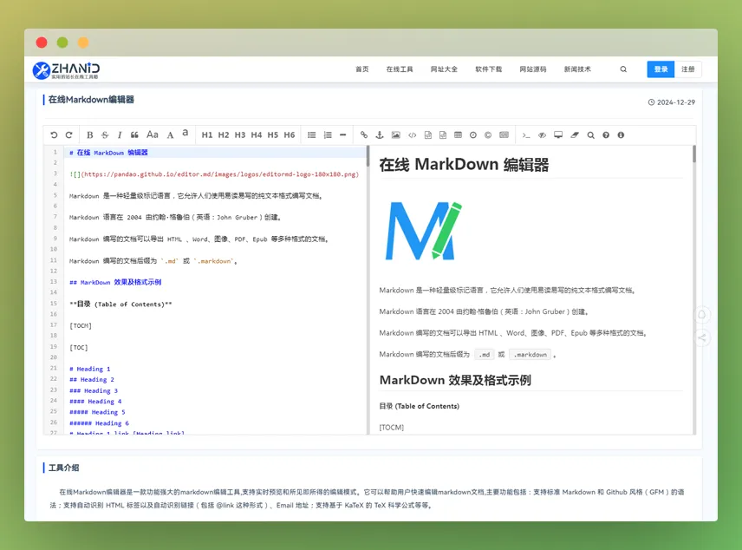Apply the H3 heading level
The image size is (742, 550).
pos(239,134)
